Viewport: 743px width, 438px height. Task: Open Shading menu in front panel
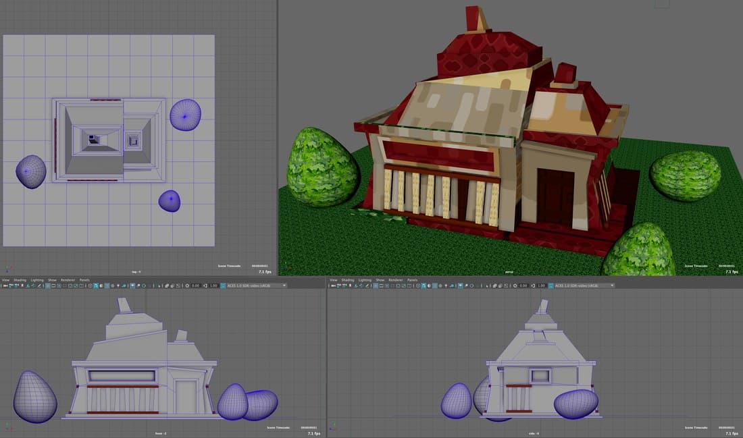[20, 280]
